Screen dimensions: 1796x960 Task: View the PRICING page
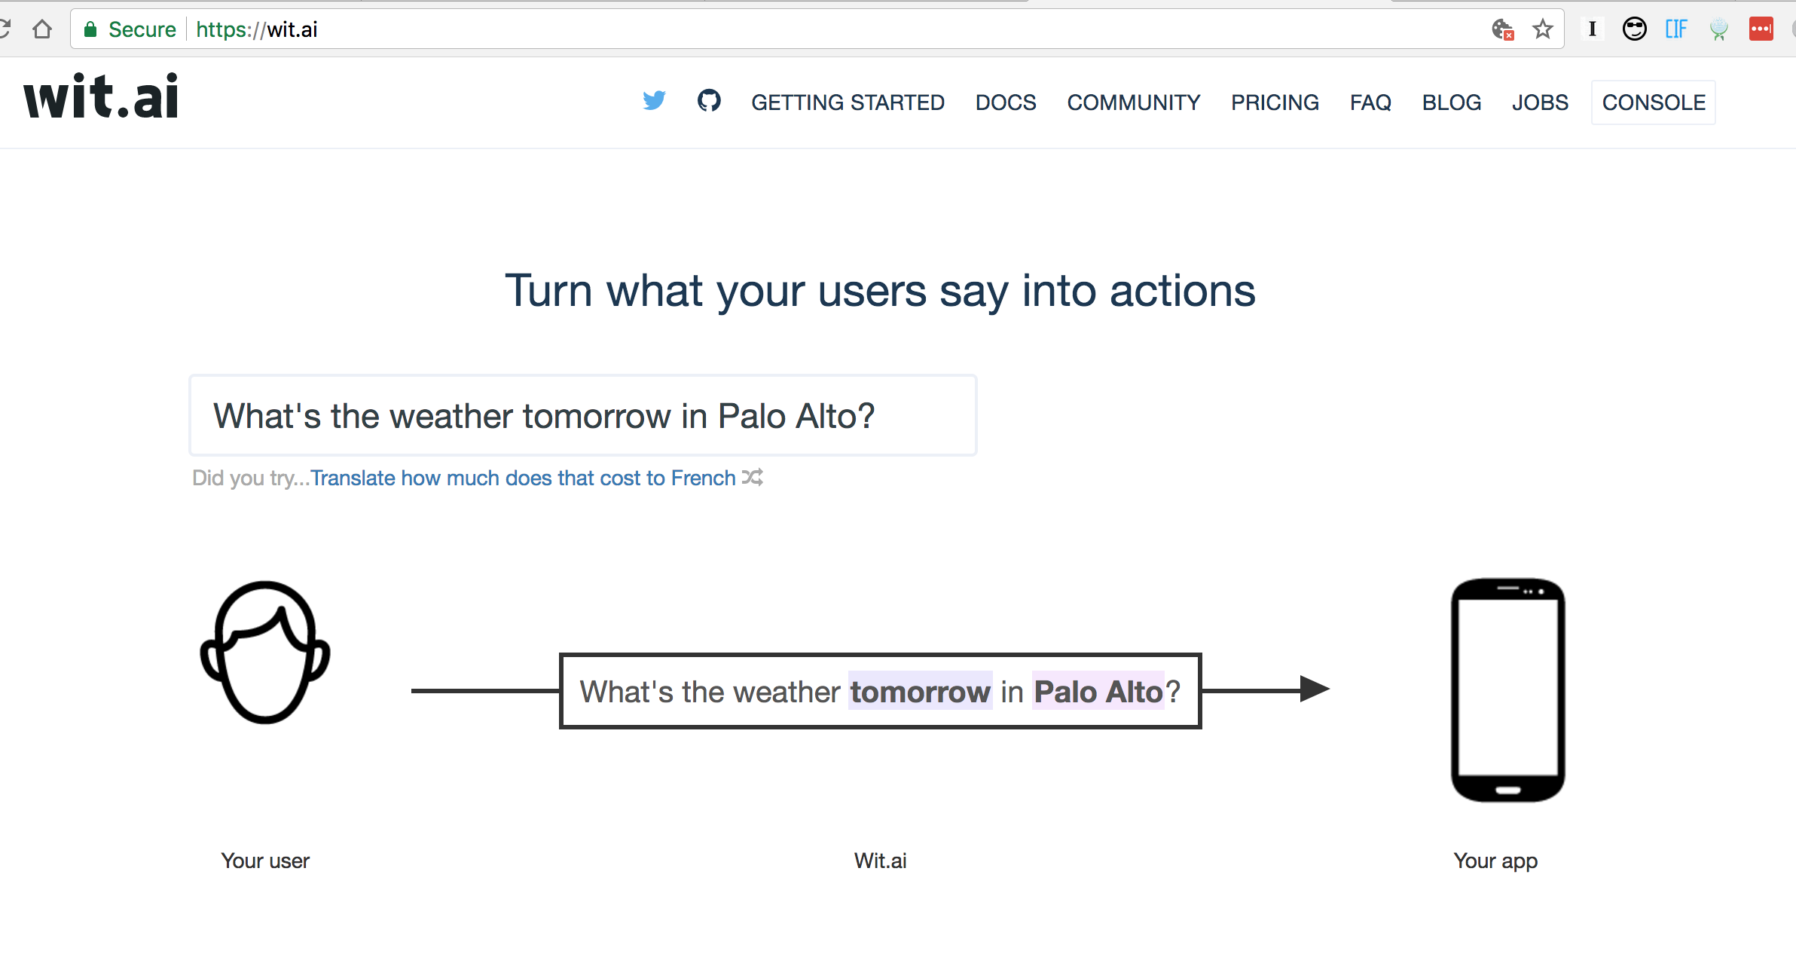[x=1275, y=102]
